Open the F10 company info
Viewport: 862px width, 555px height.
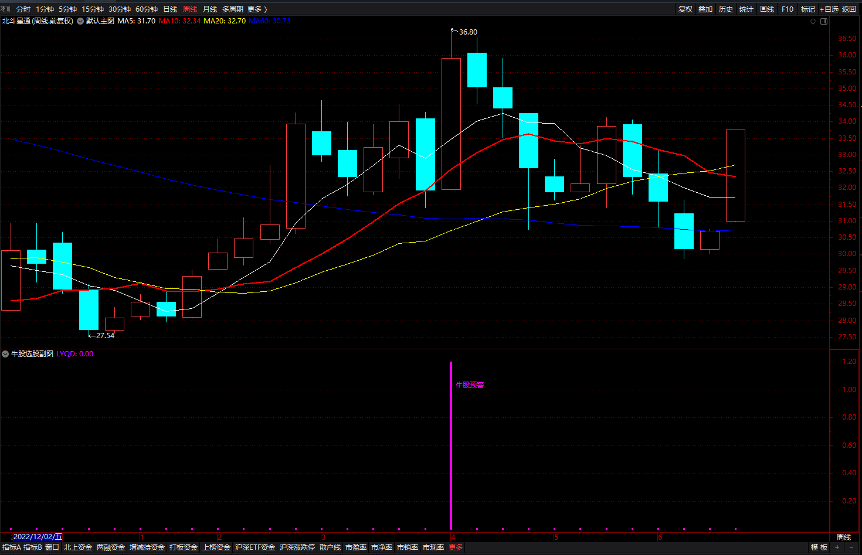coord(788,9)
